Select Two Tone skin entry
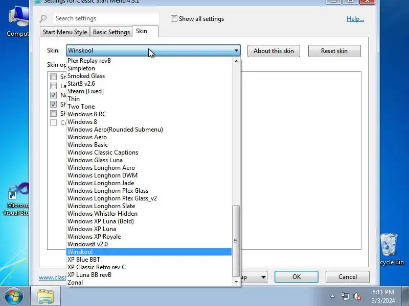 [149, 107]
